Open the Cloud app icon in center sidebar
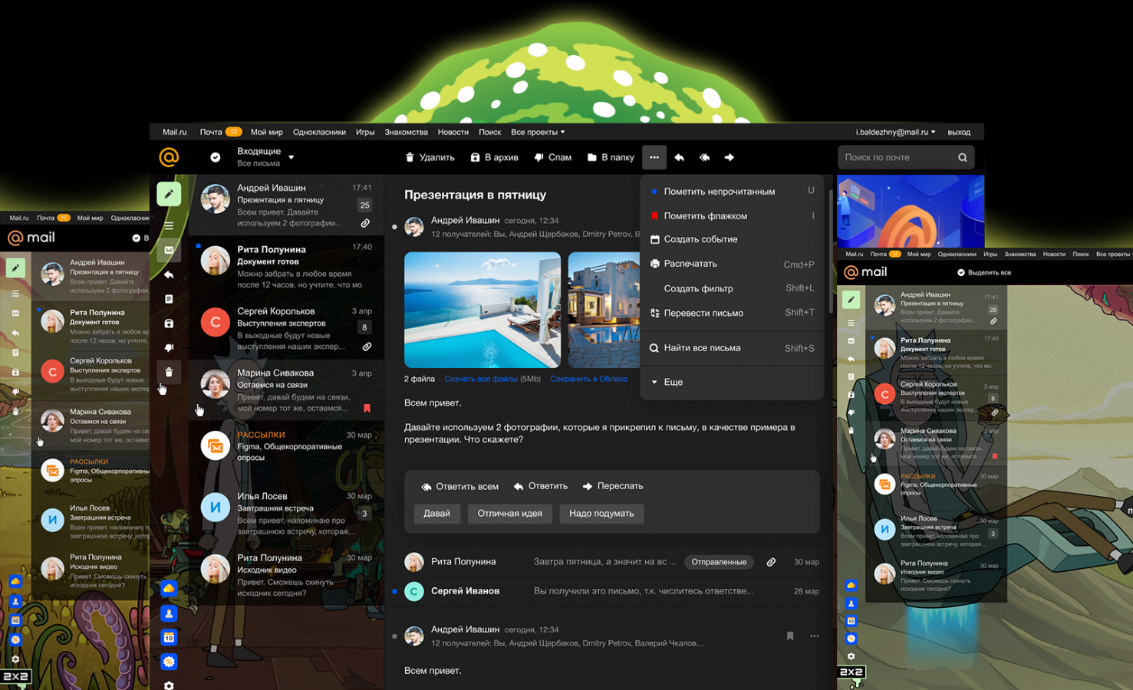 point(170,588)
